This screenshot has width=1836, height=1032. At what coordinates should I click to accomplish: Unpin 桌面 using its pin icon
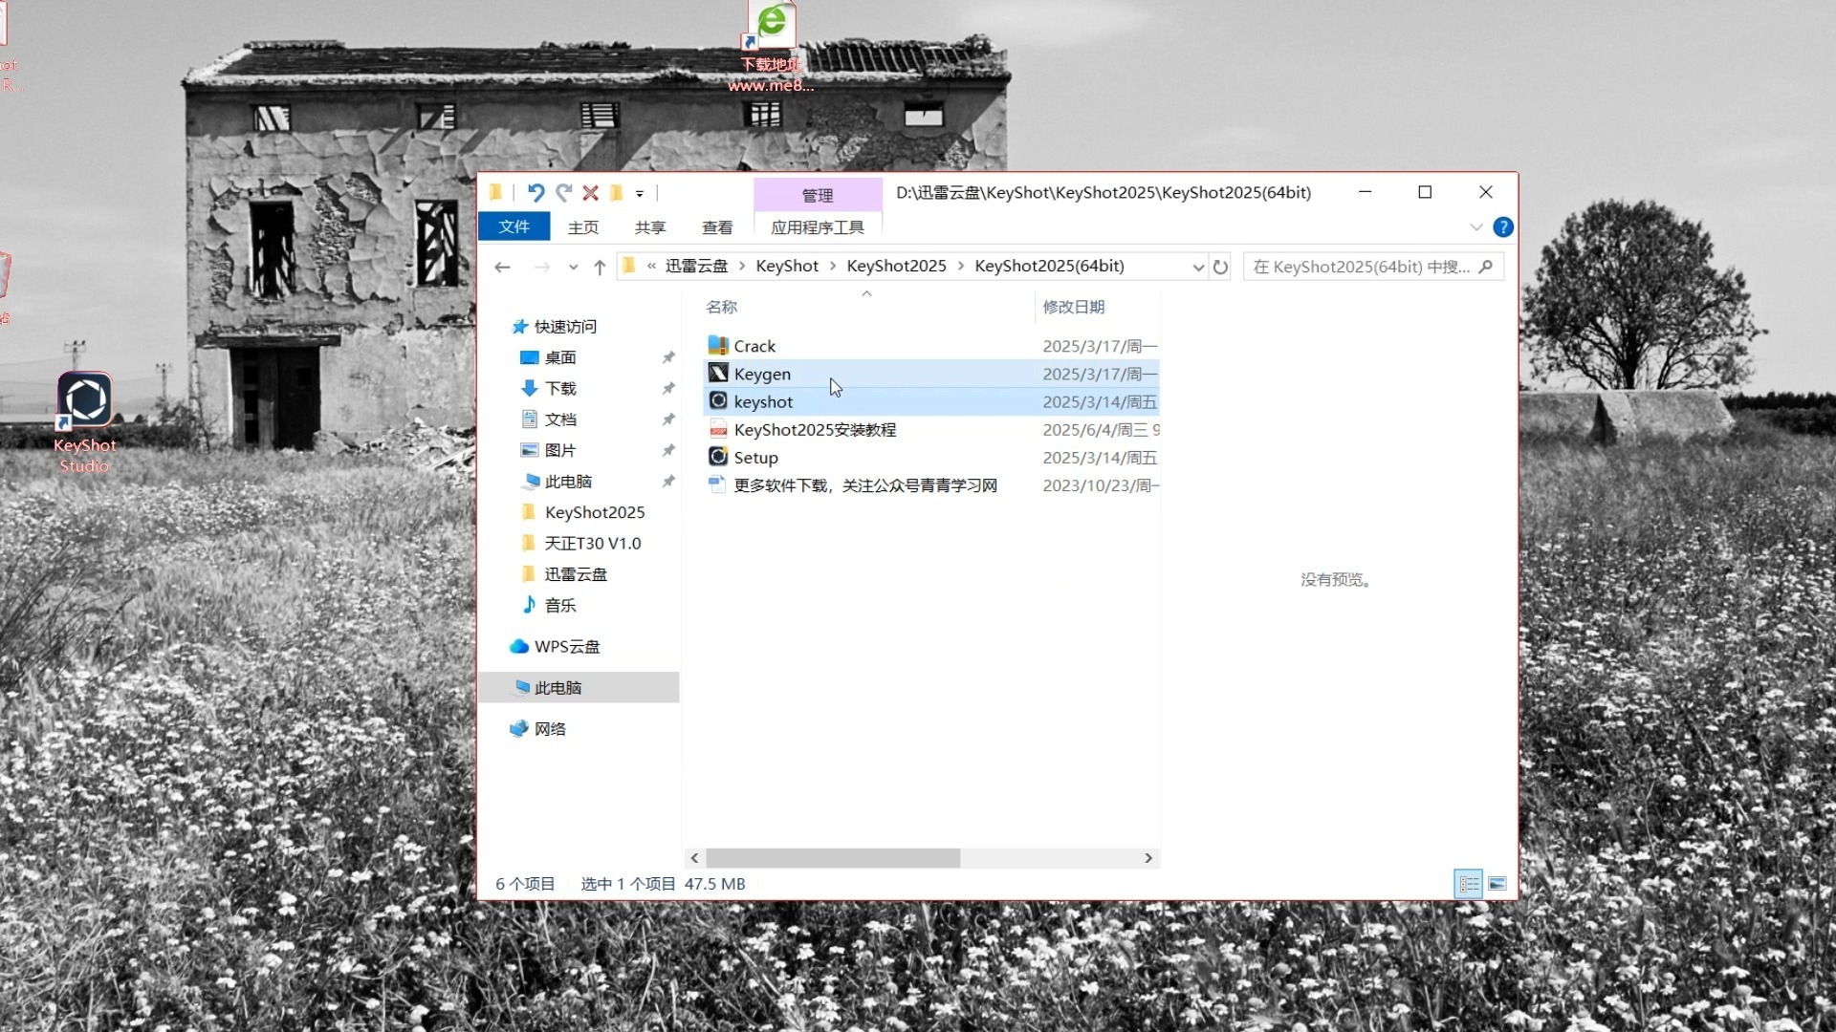(668, 357)
